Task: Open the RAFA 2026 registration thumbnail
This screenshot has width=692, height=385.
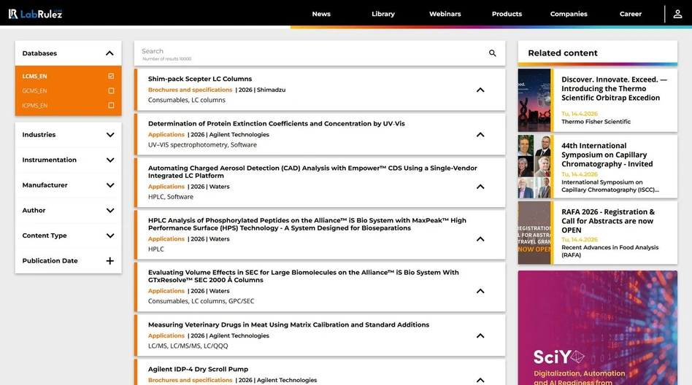Action: [534, 233]
